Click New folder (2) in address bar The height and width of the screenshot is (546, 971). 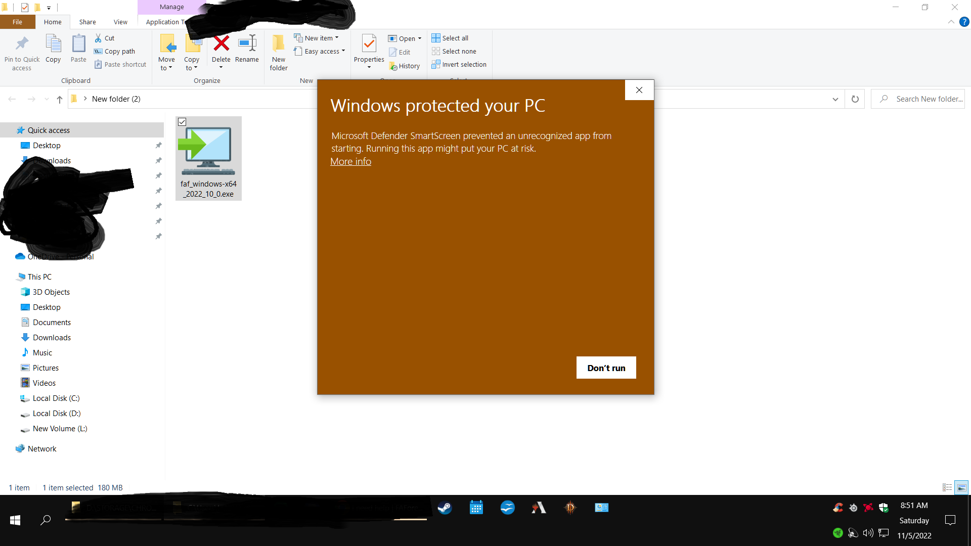pos(116,99)
